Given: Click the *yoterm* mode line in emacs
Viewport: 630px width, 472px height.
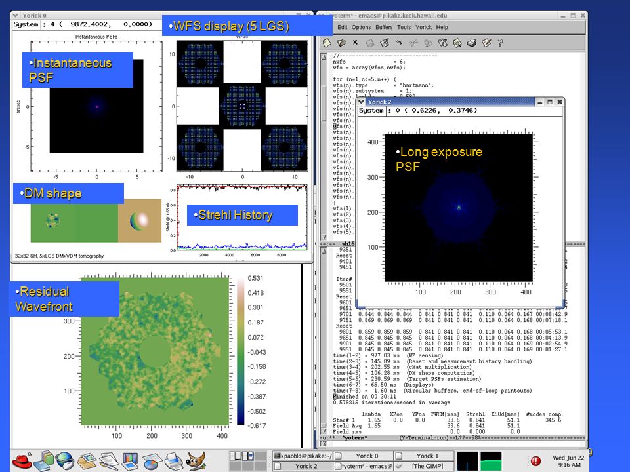Looking at the screenshot, I should (x=453, y=438).
